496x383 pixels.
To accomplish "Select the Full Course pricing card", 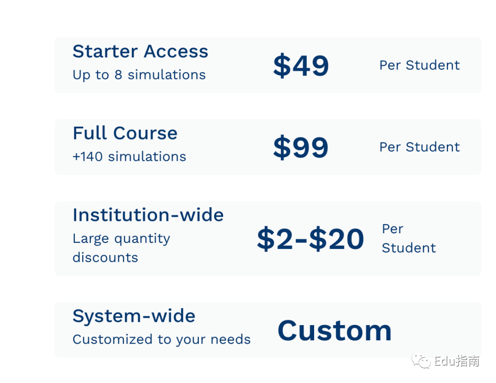I will tap(268, 147).
